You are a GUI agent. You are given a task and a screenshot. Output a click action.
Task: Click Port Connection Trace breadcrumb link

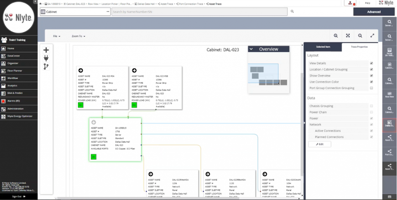click(x=189, y=4)
